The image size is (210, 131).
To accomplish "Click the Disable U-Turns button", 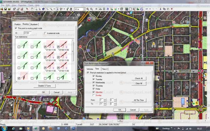I will click(x=45, y=86).
